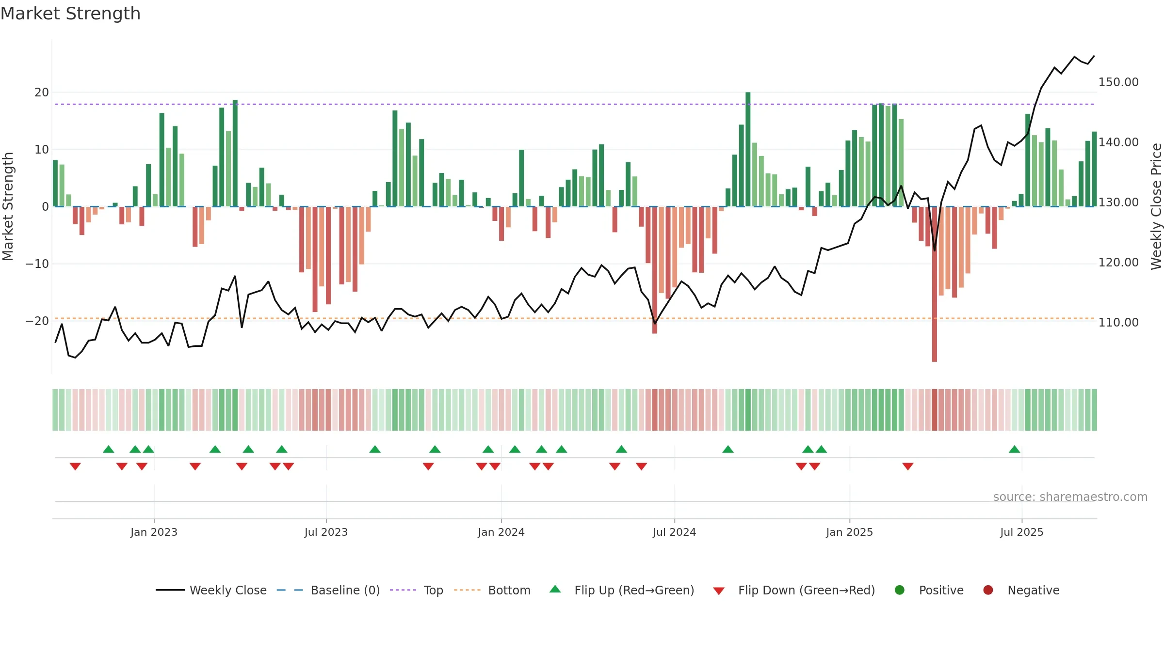The height and width of the screenshot is (654, 1164).
Task: Click the orange dotted Bottom threshold line
Action: pos(575,318)
